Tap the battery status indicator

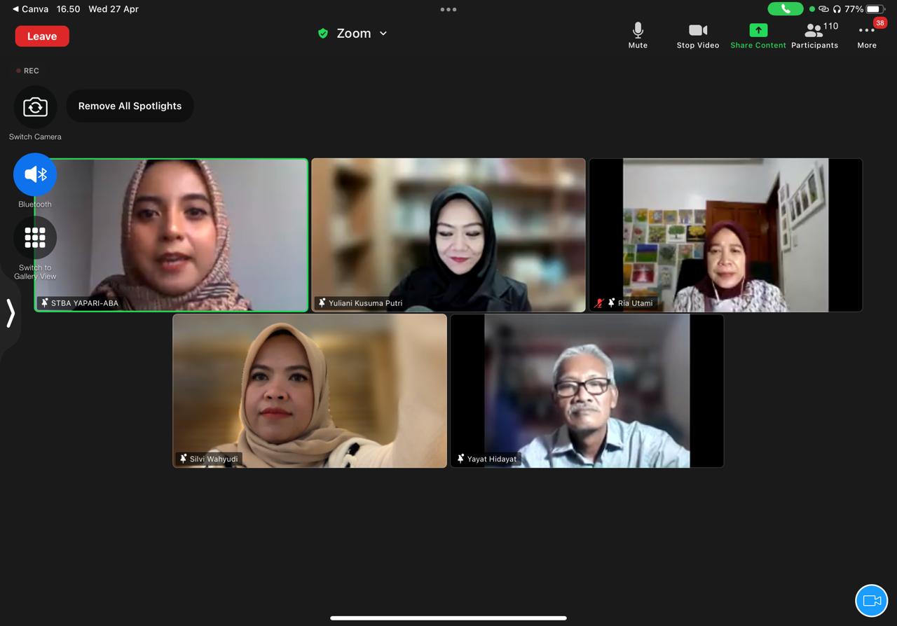pyautogui.click(x=876, y=9)
